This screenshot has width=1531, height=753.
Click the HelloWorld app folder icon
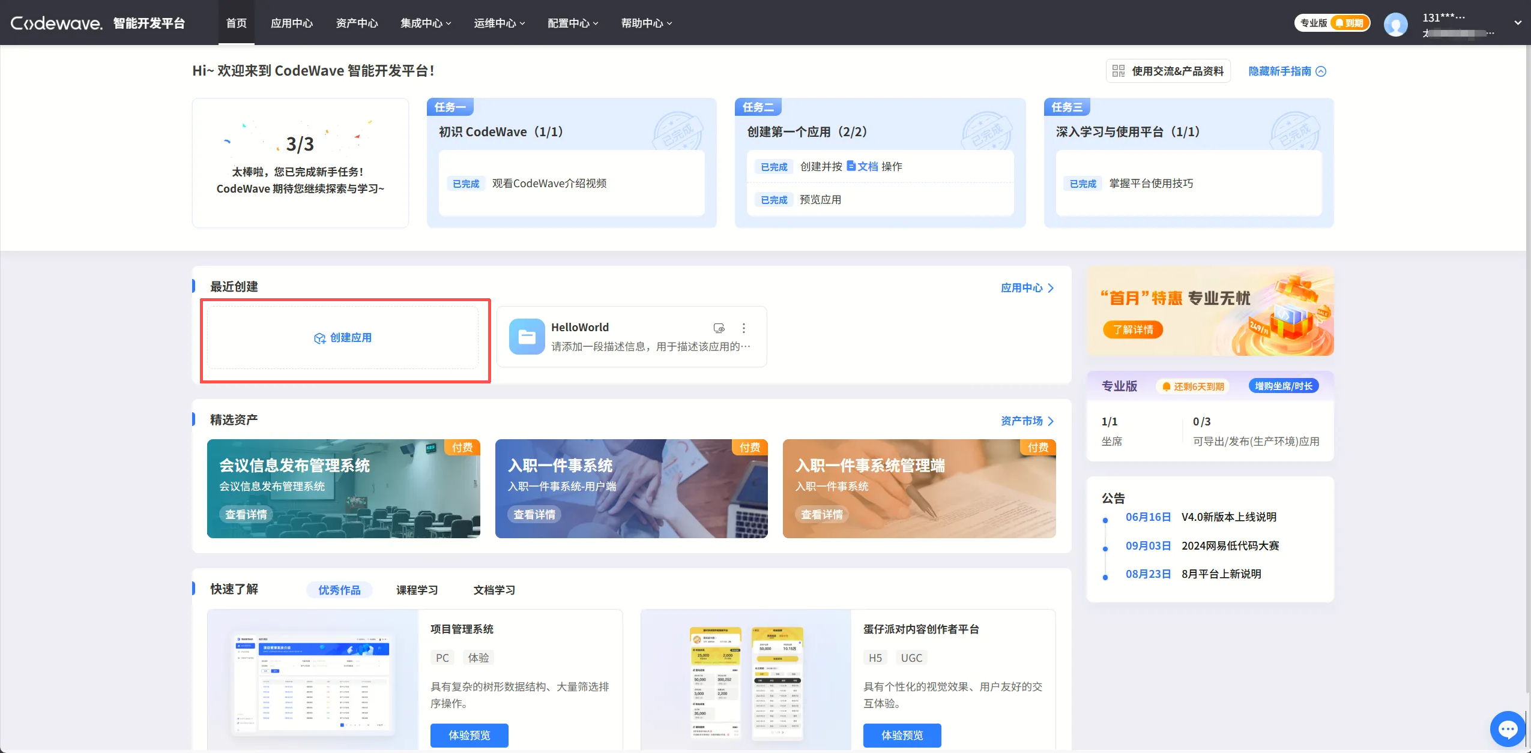(527, 337)
